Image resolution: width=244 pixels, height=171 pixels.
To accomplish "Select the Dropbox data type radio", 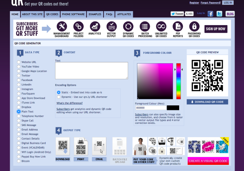I will click(19, 107).
